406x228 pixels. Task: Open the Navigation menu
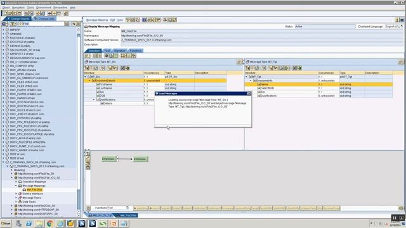[x=18, y=8]
